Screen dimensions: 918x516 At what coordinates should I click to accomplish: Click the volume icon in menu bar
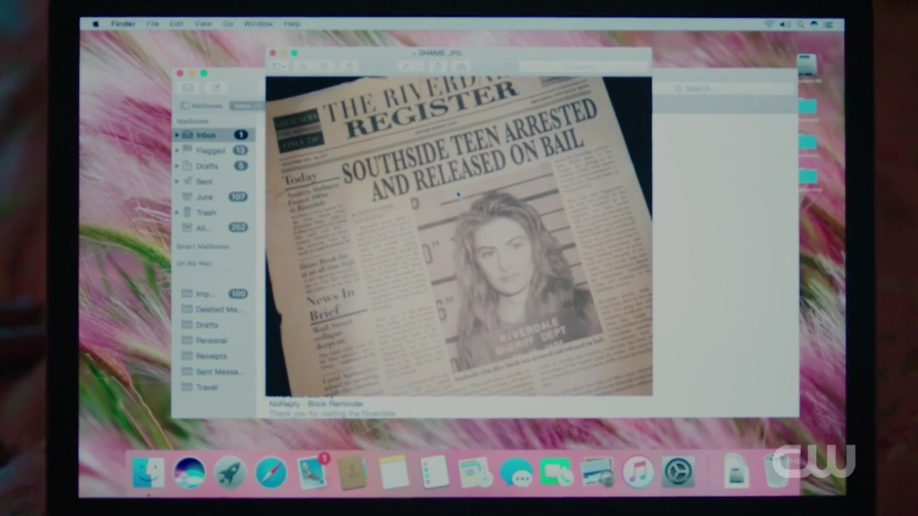coord(785,24)
